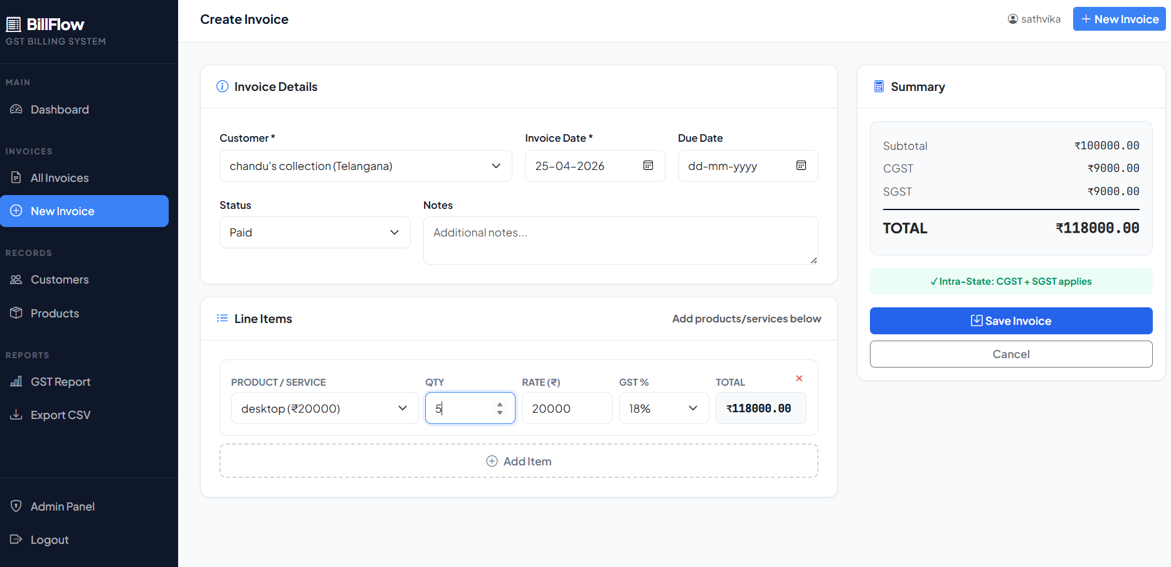Click the BillFlow logo icon
This screenshot has width=1171, height=567.
13,24
